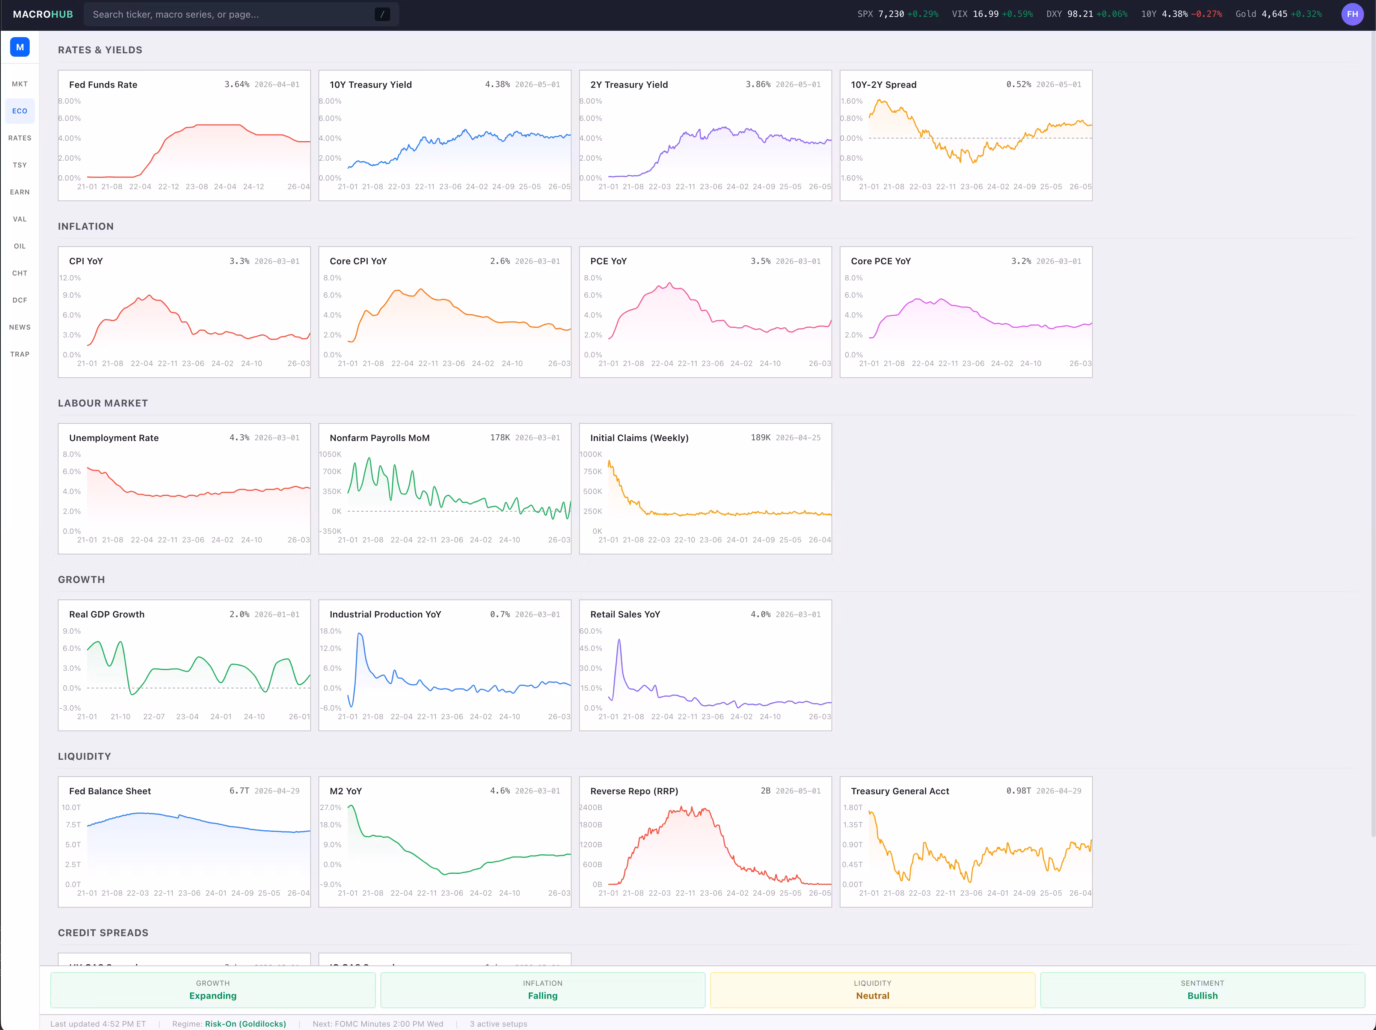Click the Liquidity Neutral regime tile
Screen dimensions: 1376x1030
click(873, 989)
